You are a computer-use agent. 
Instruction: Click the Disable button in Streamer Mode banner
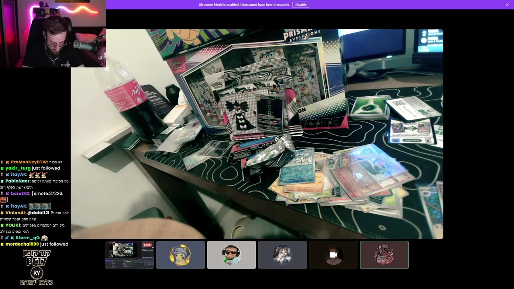click(301, 5)
